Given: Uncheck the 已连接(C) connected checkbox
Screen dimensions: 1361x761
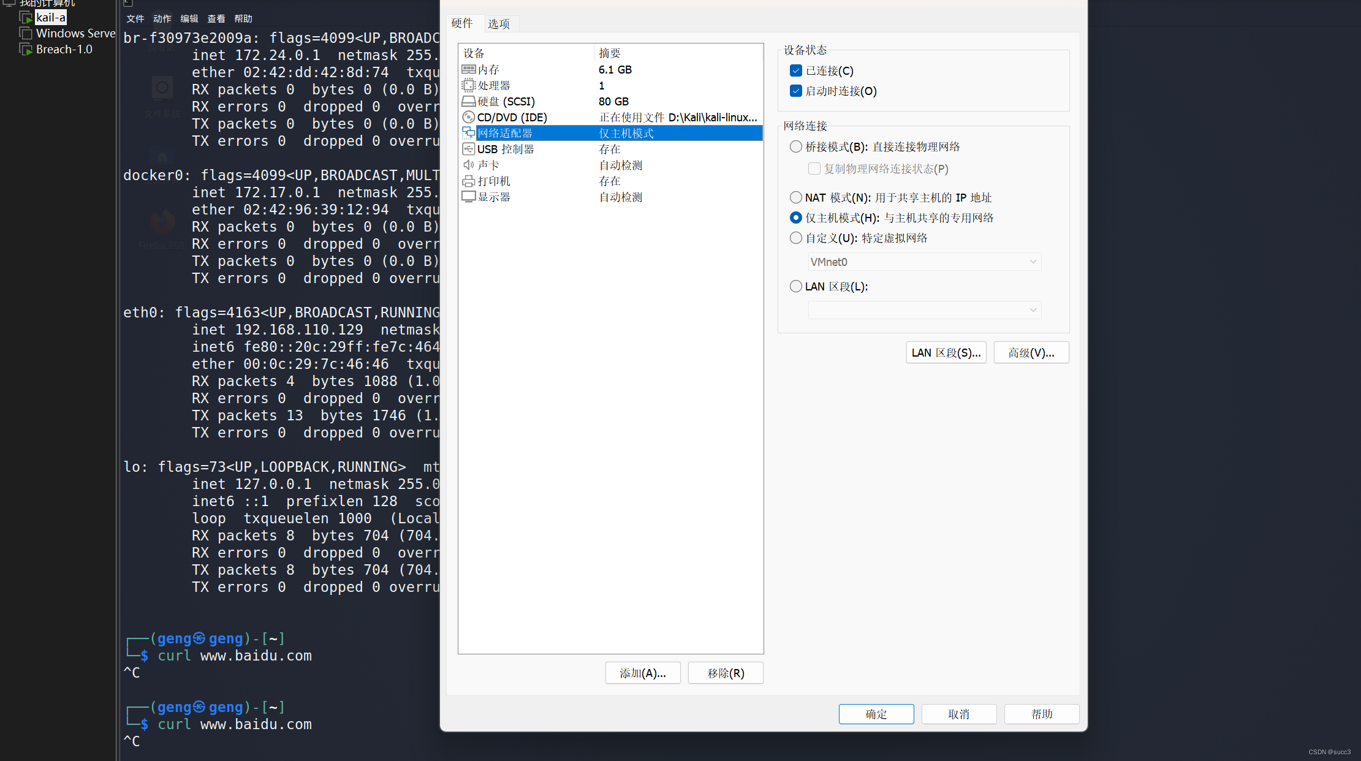Looking at the screenshot, I should pyautogui.click(x=796, y=70).
